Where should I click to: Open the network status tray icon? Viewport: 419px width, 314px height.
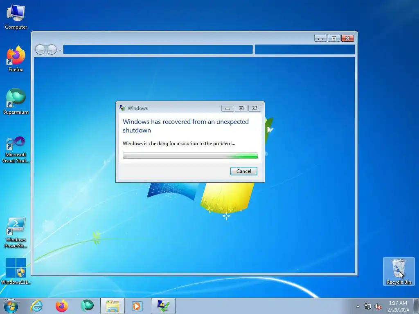coord(368,306)
